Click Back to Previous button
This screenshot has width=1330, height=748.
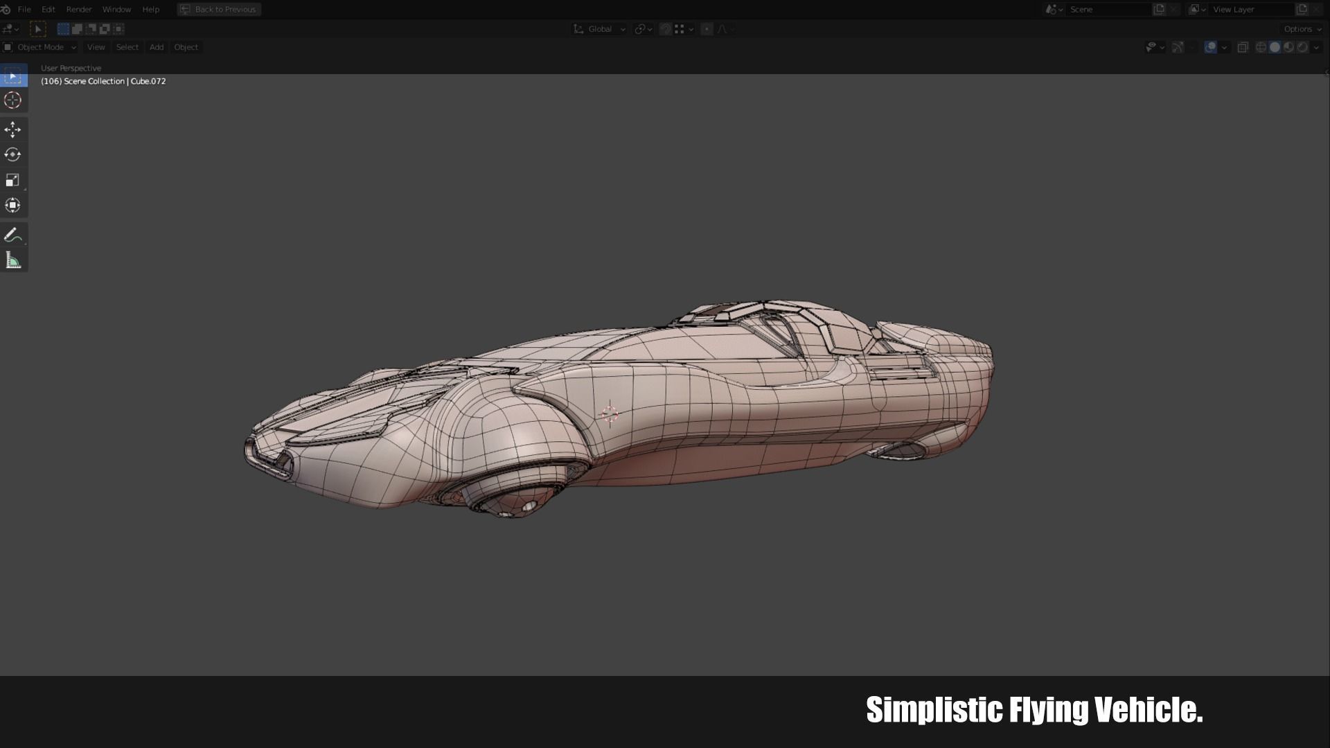click(x=219, y=10)
